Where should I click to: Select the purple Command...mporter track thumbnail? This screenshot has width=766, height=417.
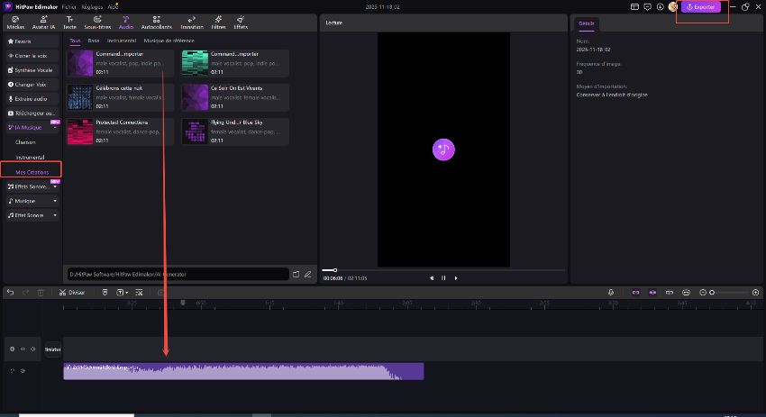80,63
